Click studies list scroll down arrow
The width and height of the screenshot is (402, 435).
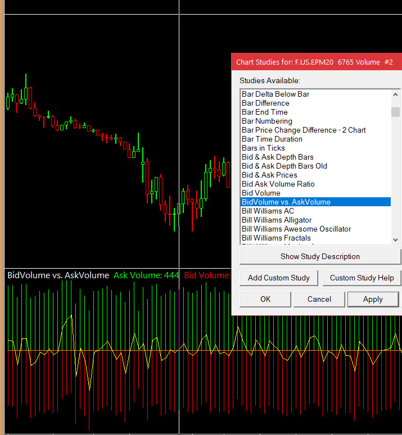coord(396,239)
